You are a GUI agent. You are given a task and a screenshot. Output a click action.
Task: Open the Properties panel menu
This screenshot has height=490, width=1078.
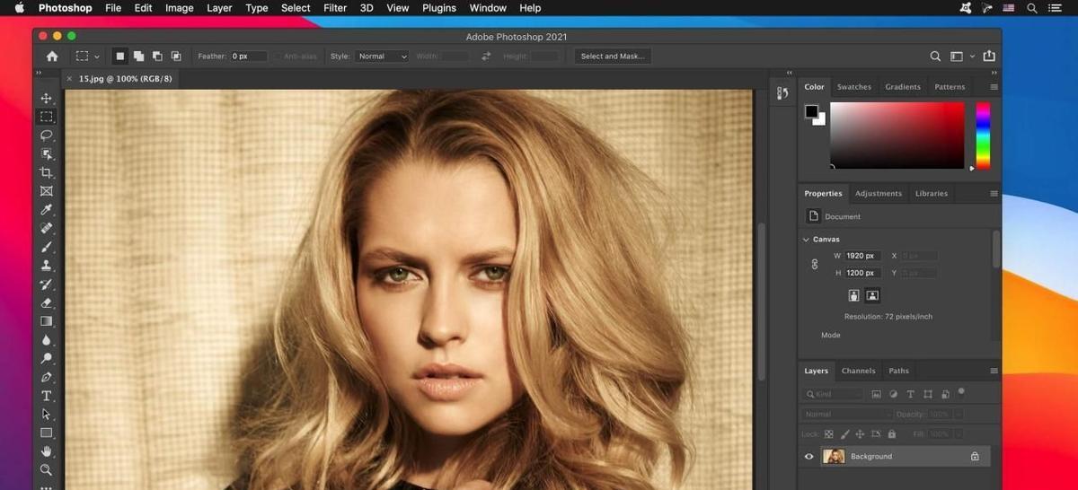coord(994,193)
